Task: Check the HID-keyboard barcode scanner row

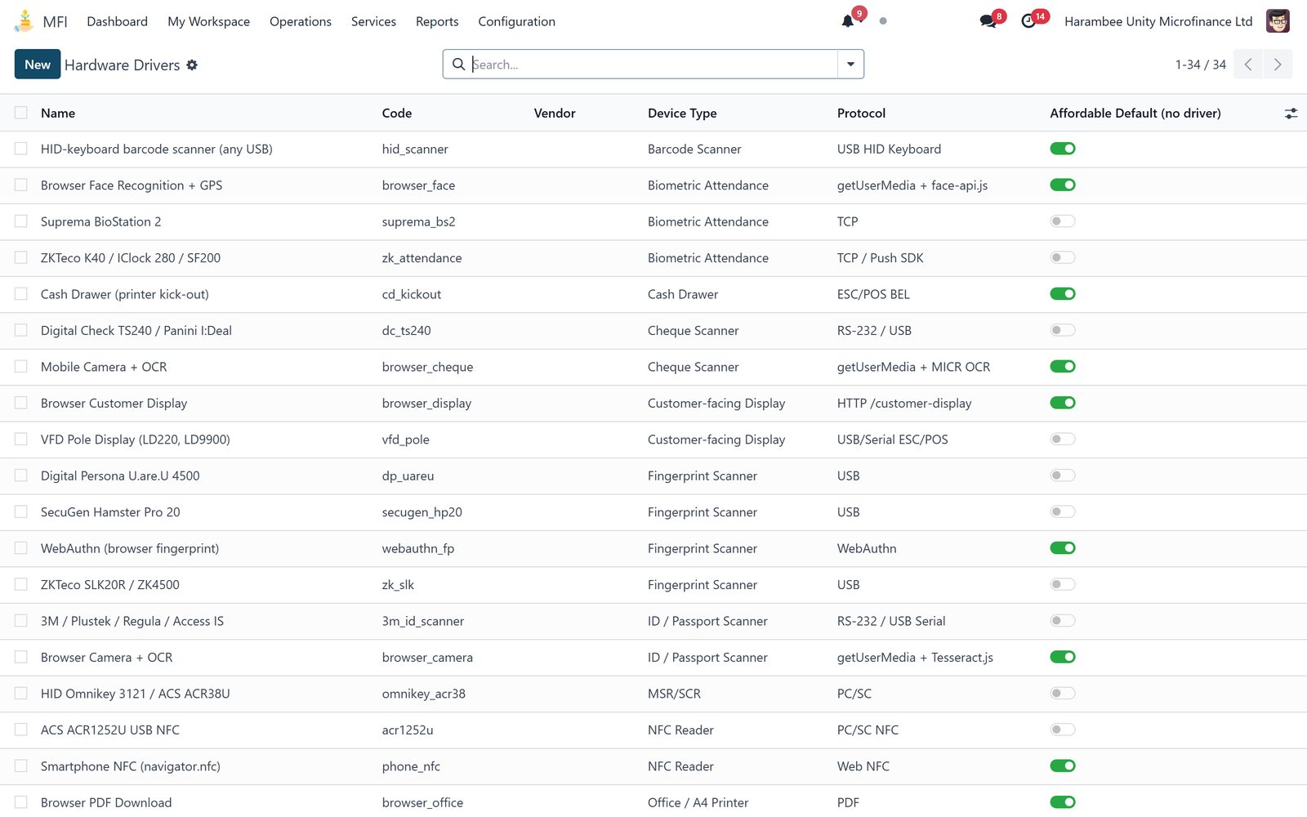Action: tap(21, 149)
